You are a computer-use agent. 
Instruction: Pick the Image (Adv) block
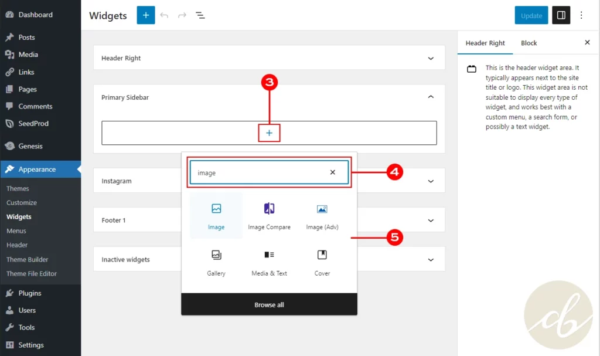[x=322, y=209]
